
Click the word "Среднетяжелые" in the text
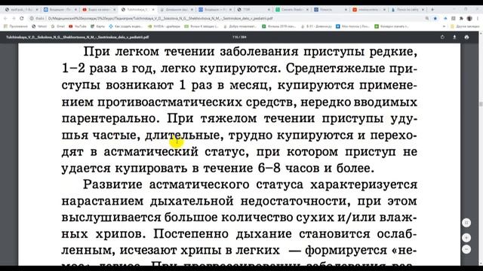point(335,69)
